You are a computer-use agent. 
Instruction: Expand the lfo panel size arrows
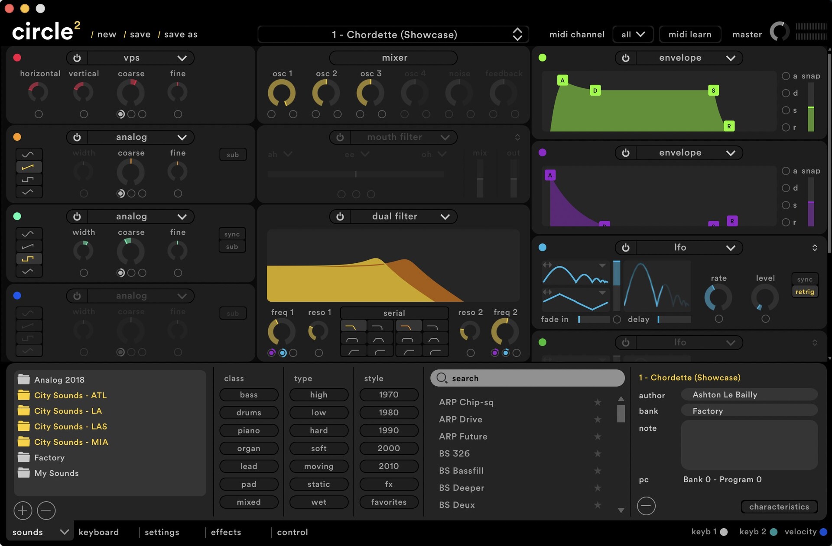(x=815, y=248)
